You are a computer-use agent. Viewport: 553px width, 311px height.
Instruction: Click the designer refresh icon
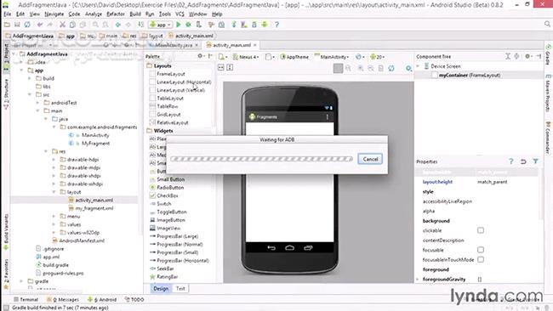[391, 68]
